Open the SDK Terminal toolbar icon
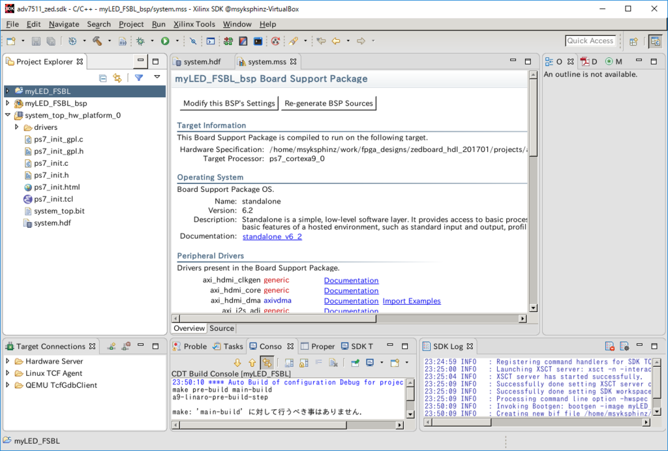 pyautogui.click(x=258, y=41)
